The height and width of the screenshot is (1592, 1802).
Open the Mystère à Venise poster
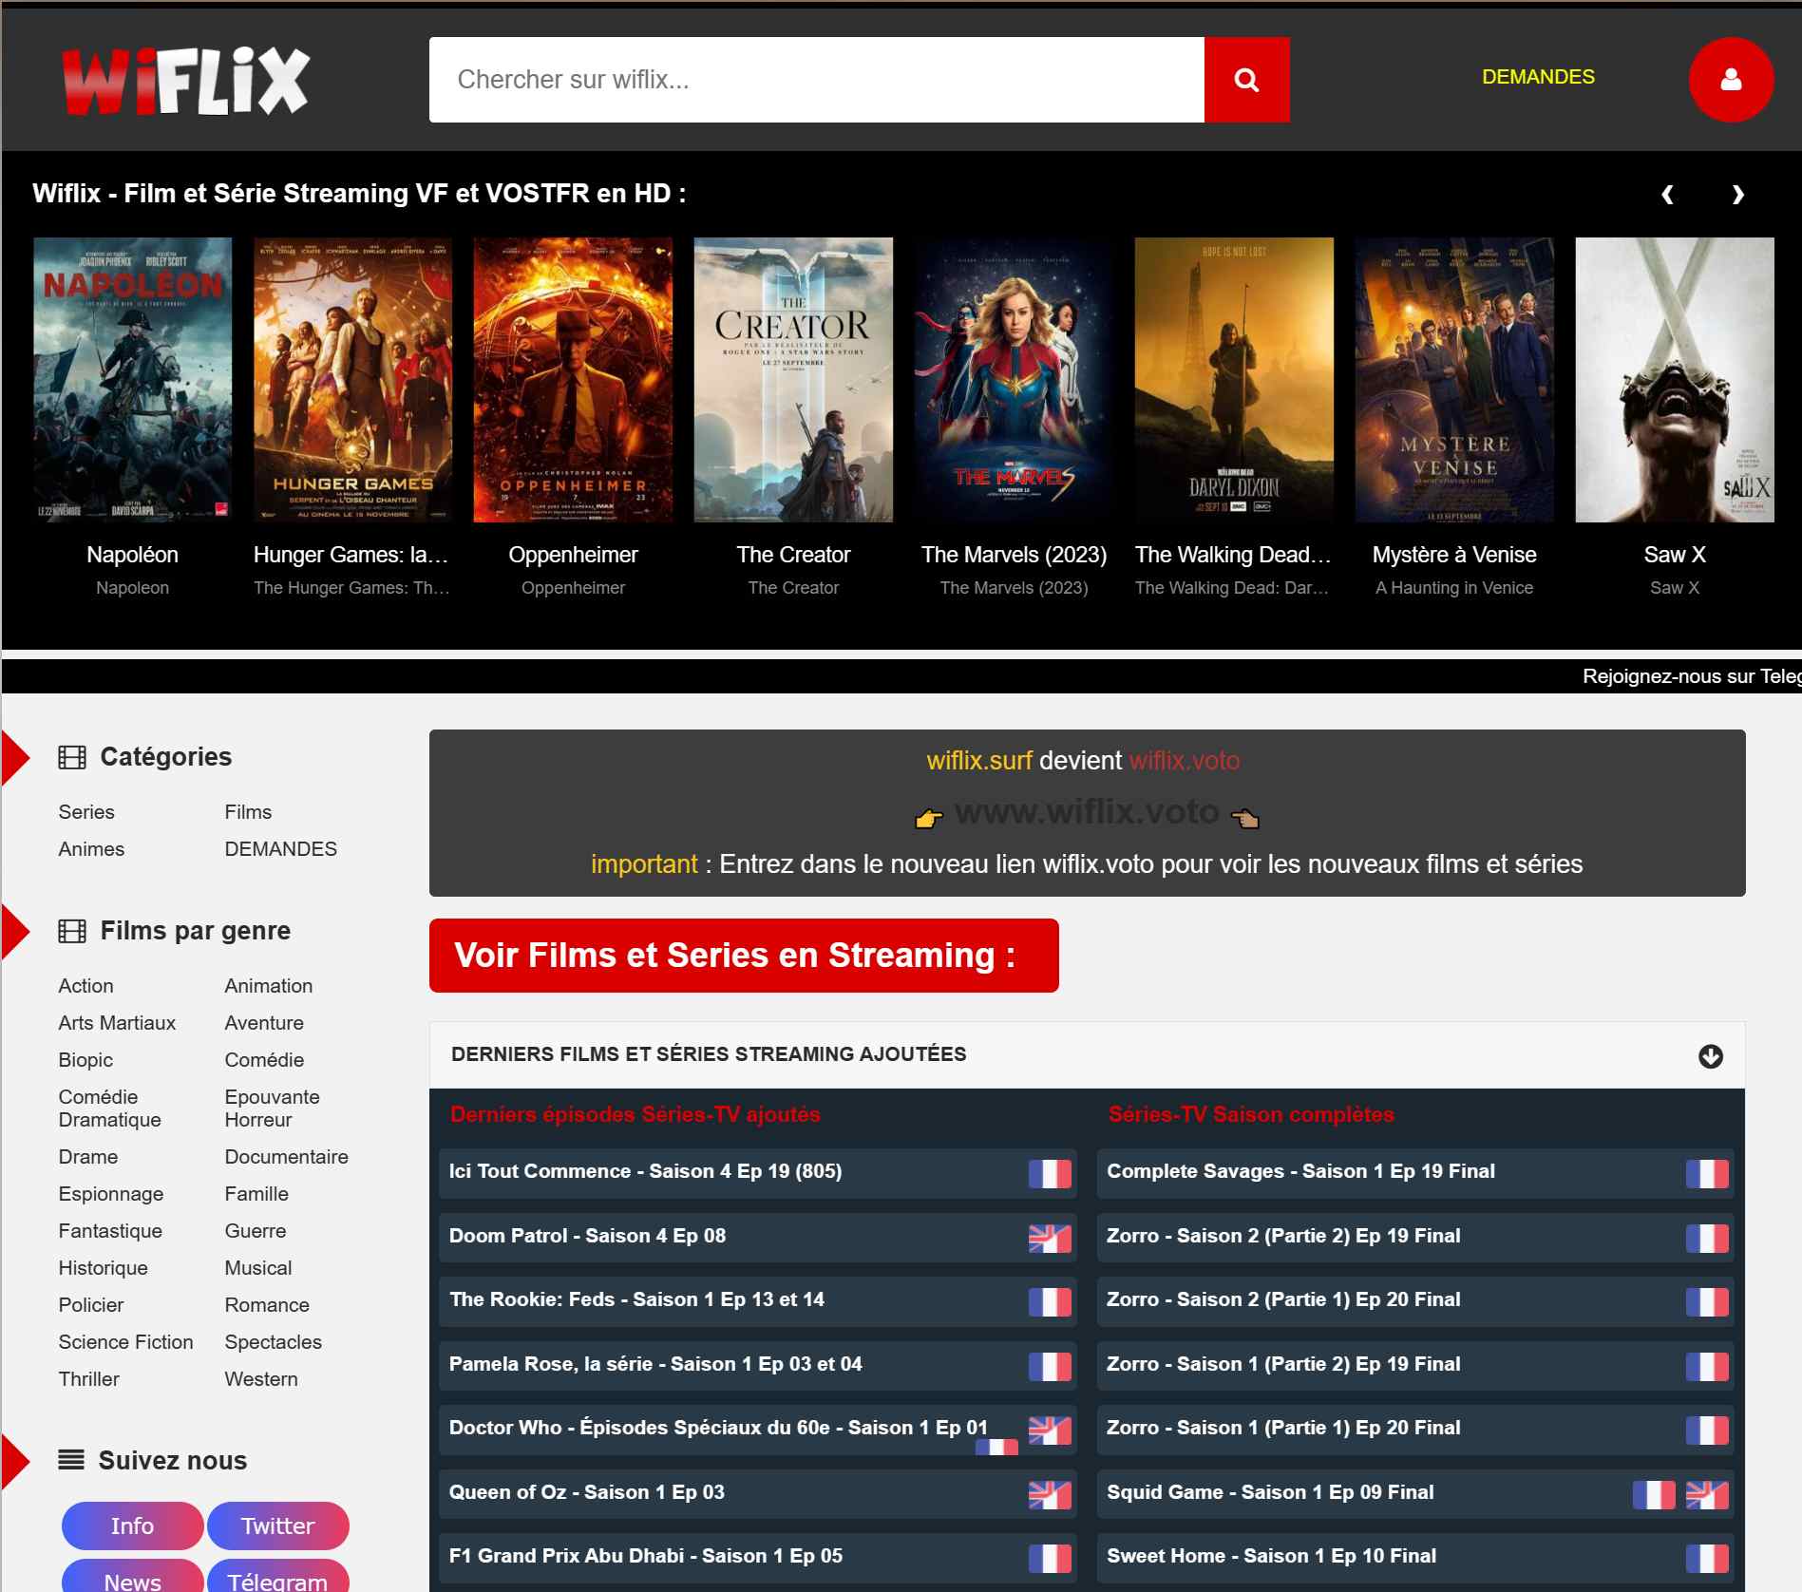1454,380
